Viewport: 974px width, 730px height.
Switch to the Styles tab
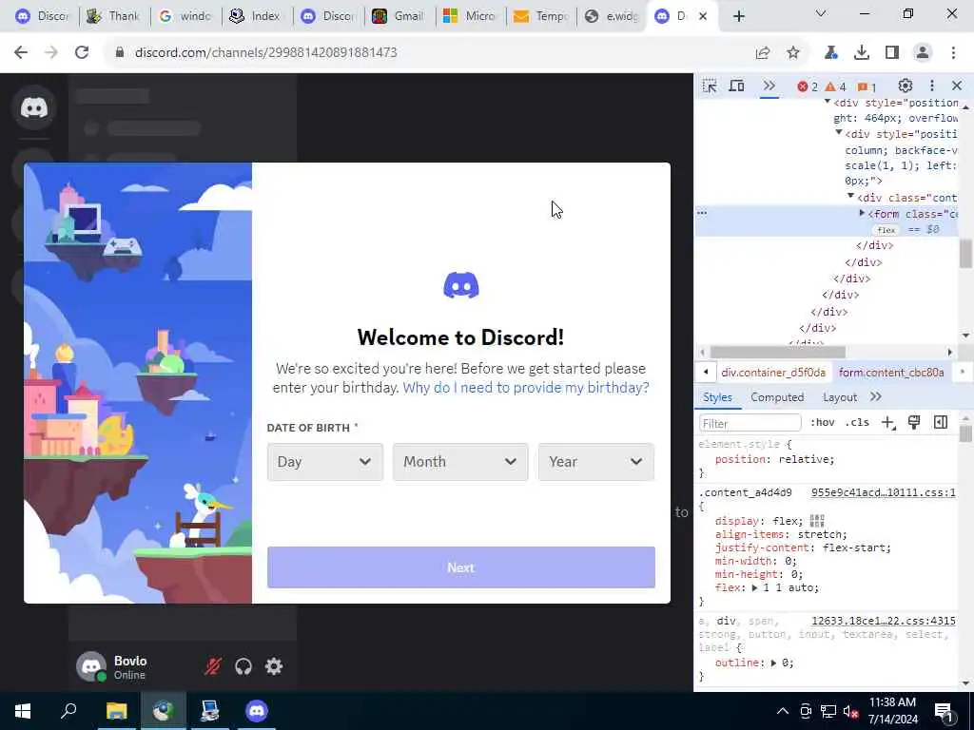coord(717,397)
